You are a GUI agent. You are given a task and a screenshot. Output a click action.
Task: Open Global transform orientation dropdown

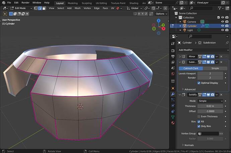[134, 8]
